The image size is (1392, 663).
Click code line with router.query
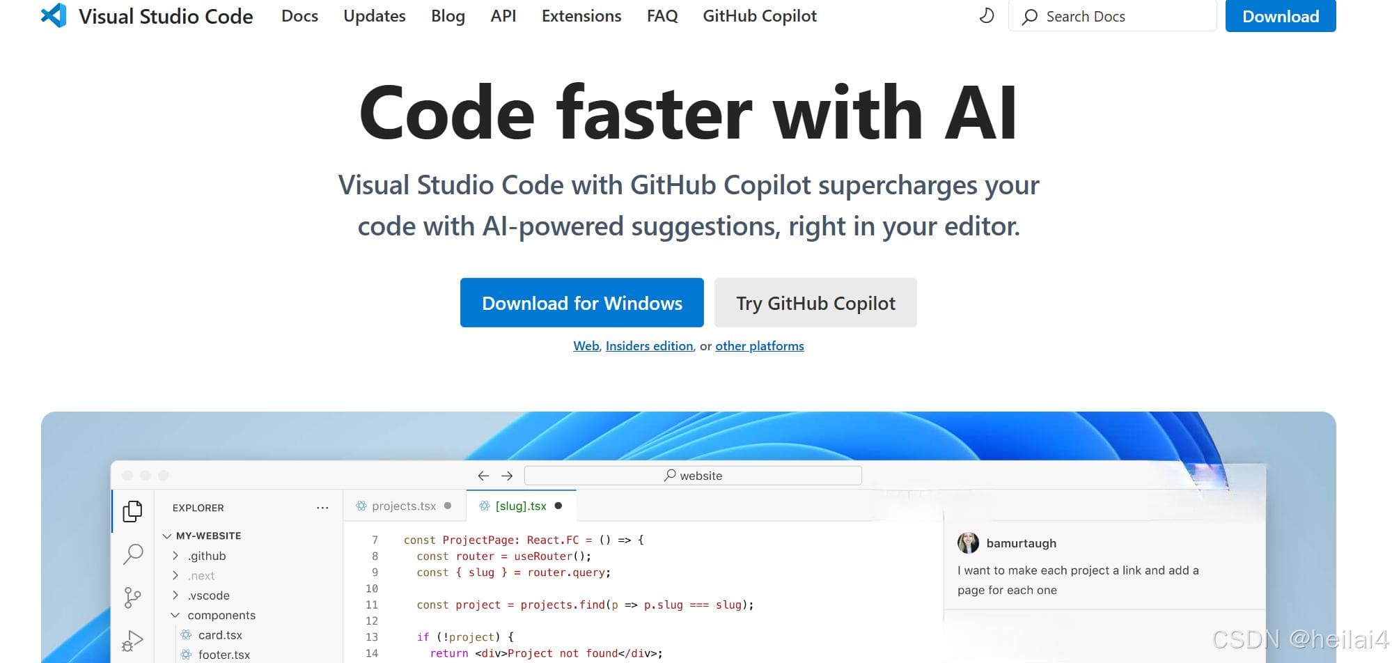coord(513,572)
